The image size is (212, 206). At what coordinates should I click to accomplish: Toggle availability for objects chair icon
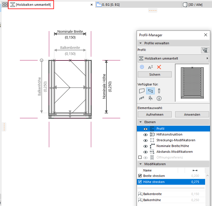click(x=150, y=98)
